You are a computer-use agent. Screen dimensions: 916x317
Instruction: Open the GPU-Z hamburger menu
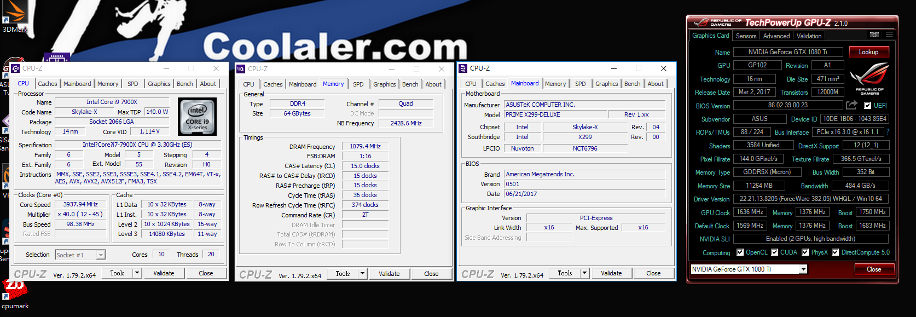coord(889,34)
